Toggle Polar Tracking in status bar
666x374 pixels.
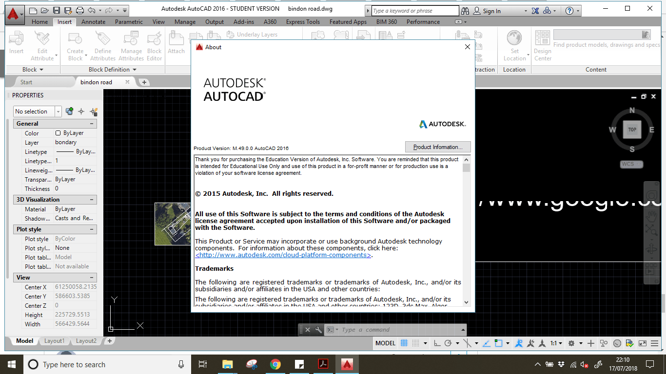tap(448, 343)
